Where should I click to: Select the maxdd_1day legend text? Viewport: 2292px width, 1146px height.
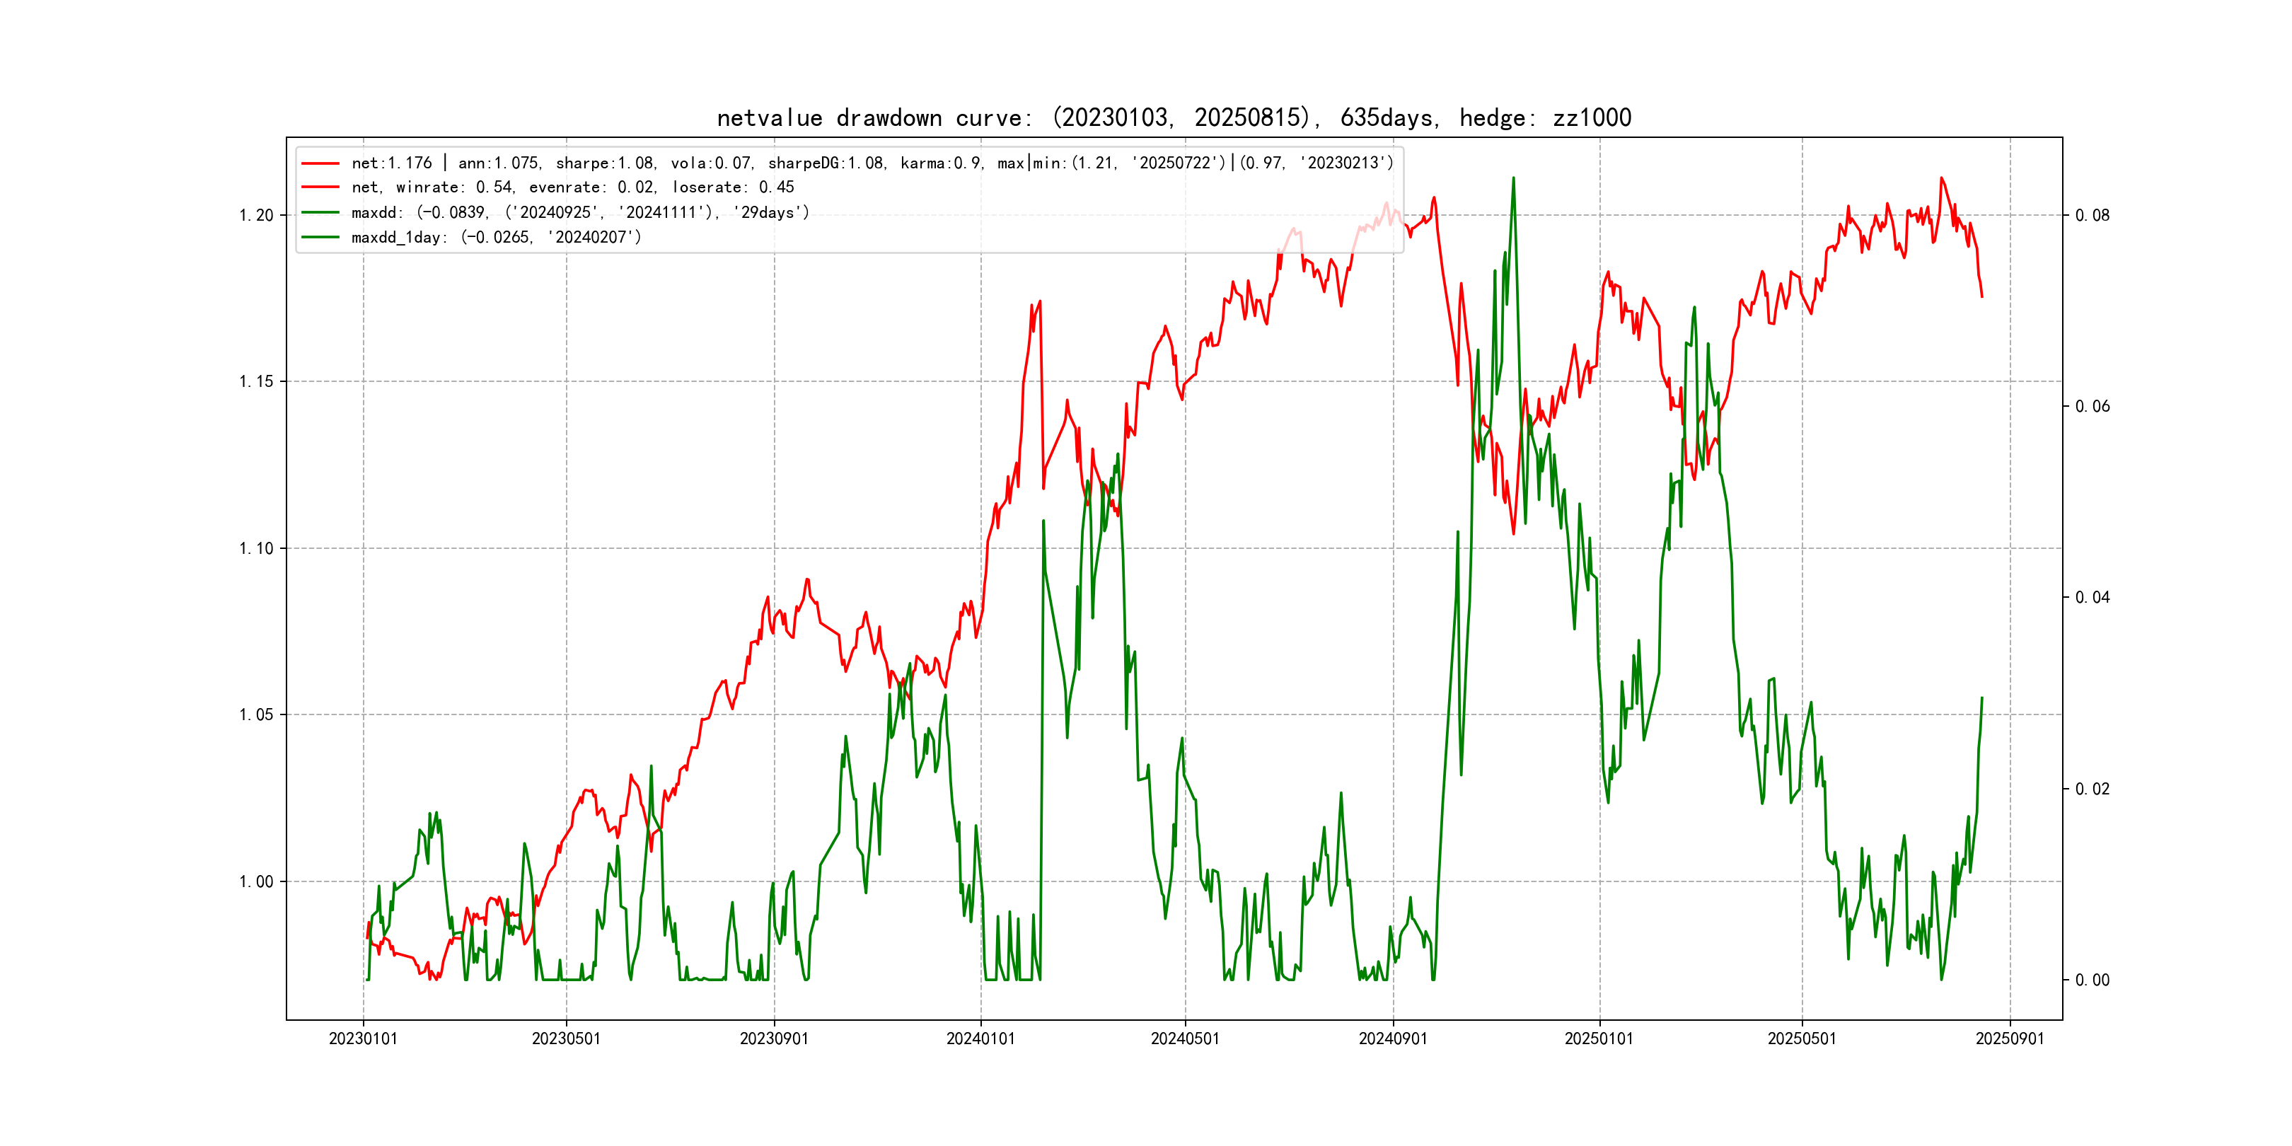coord(496,238)
